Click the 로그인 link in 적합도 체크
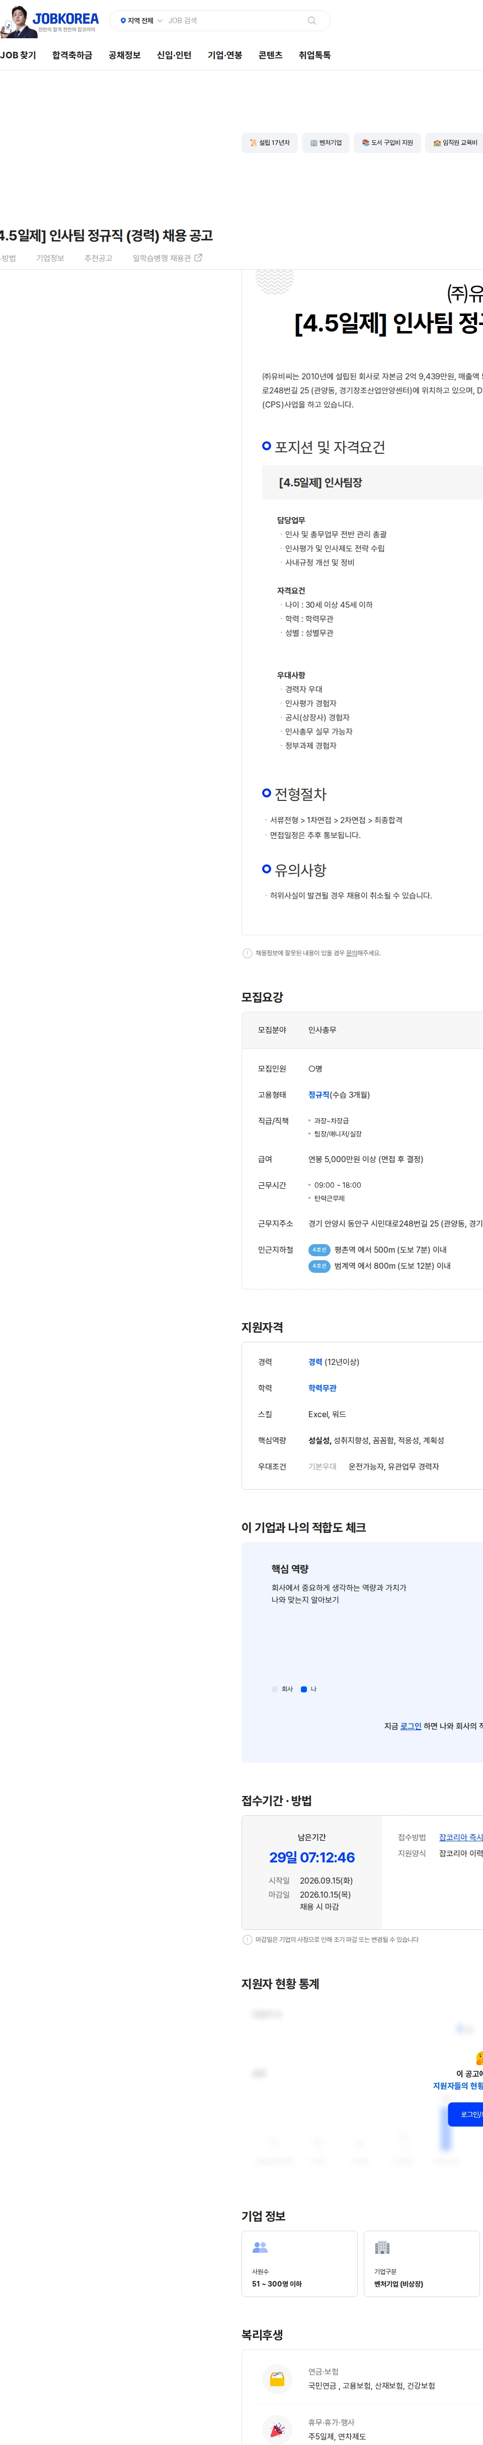Screen dimensions: 483x2445 coord(411,1727)
